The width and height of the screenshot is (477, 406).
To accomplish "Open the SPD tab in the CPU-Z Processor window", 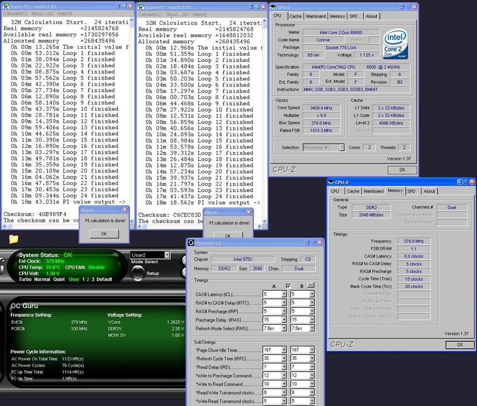I will coord(354,16).
